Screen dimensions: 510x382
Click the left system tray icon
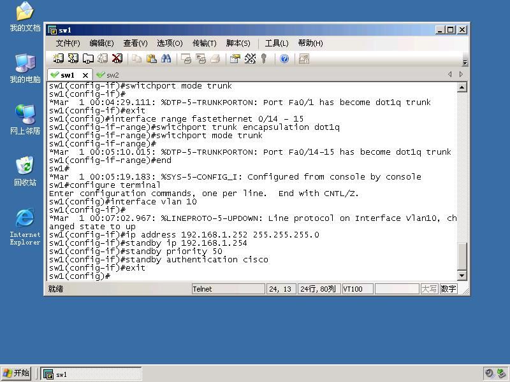pos(489,374)
